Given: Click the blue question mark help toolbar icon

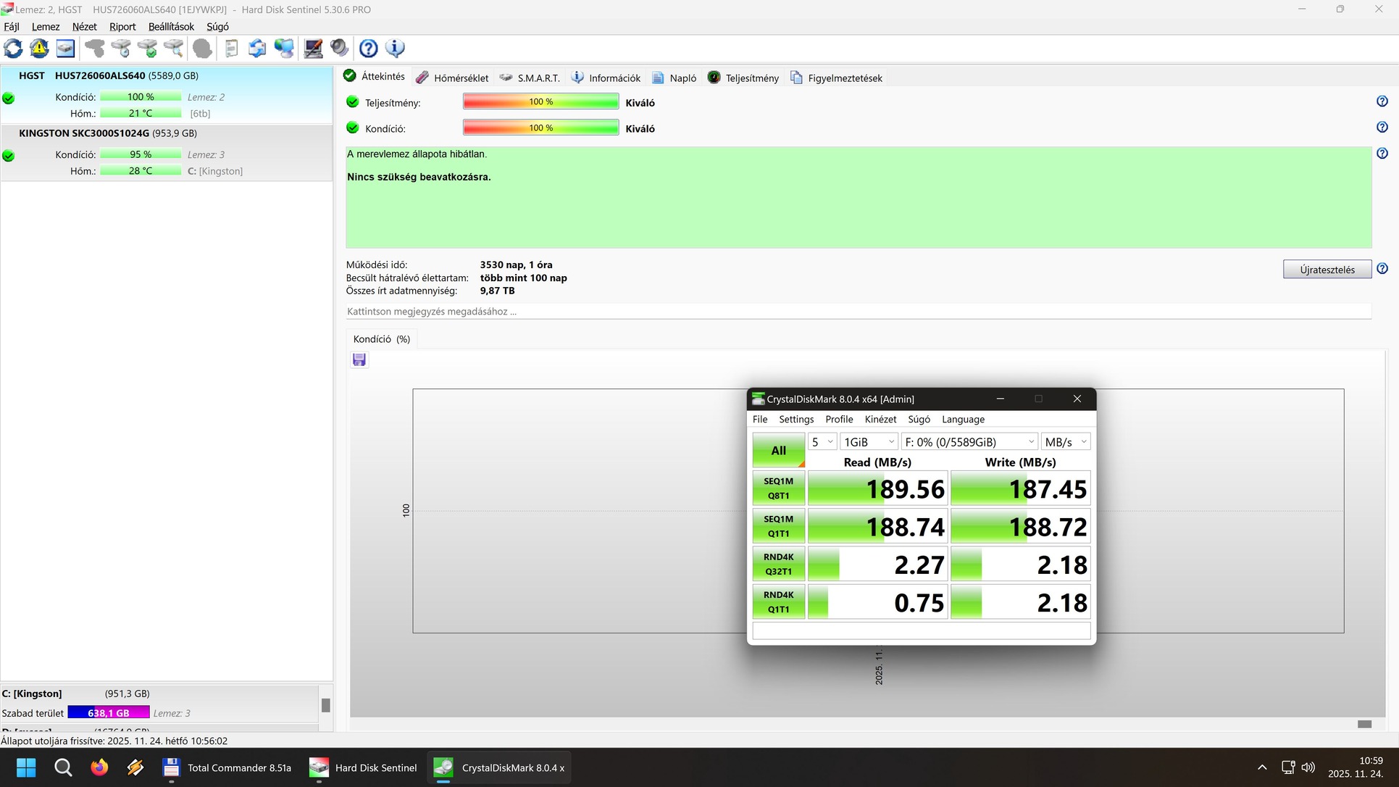Looking at the screenshot, I should tap(368, 49).
